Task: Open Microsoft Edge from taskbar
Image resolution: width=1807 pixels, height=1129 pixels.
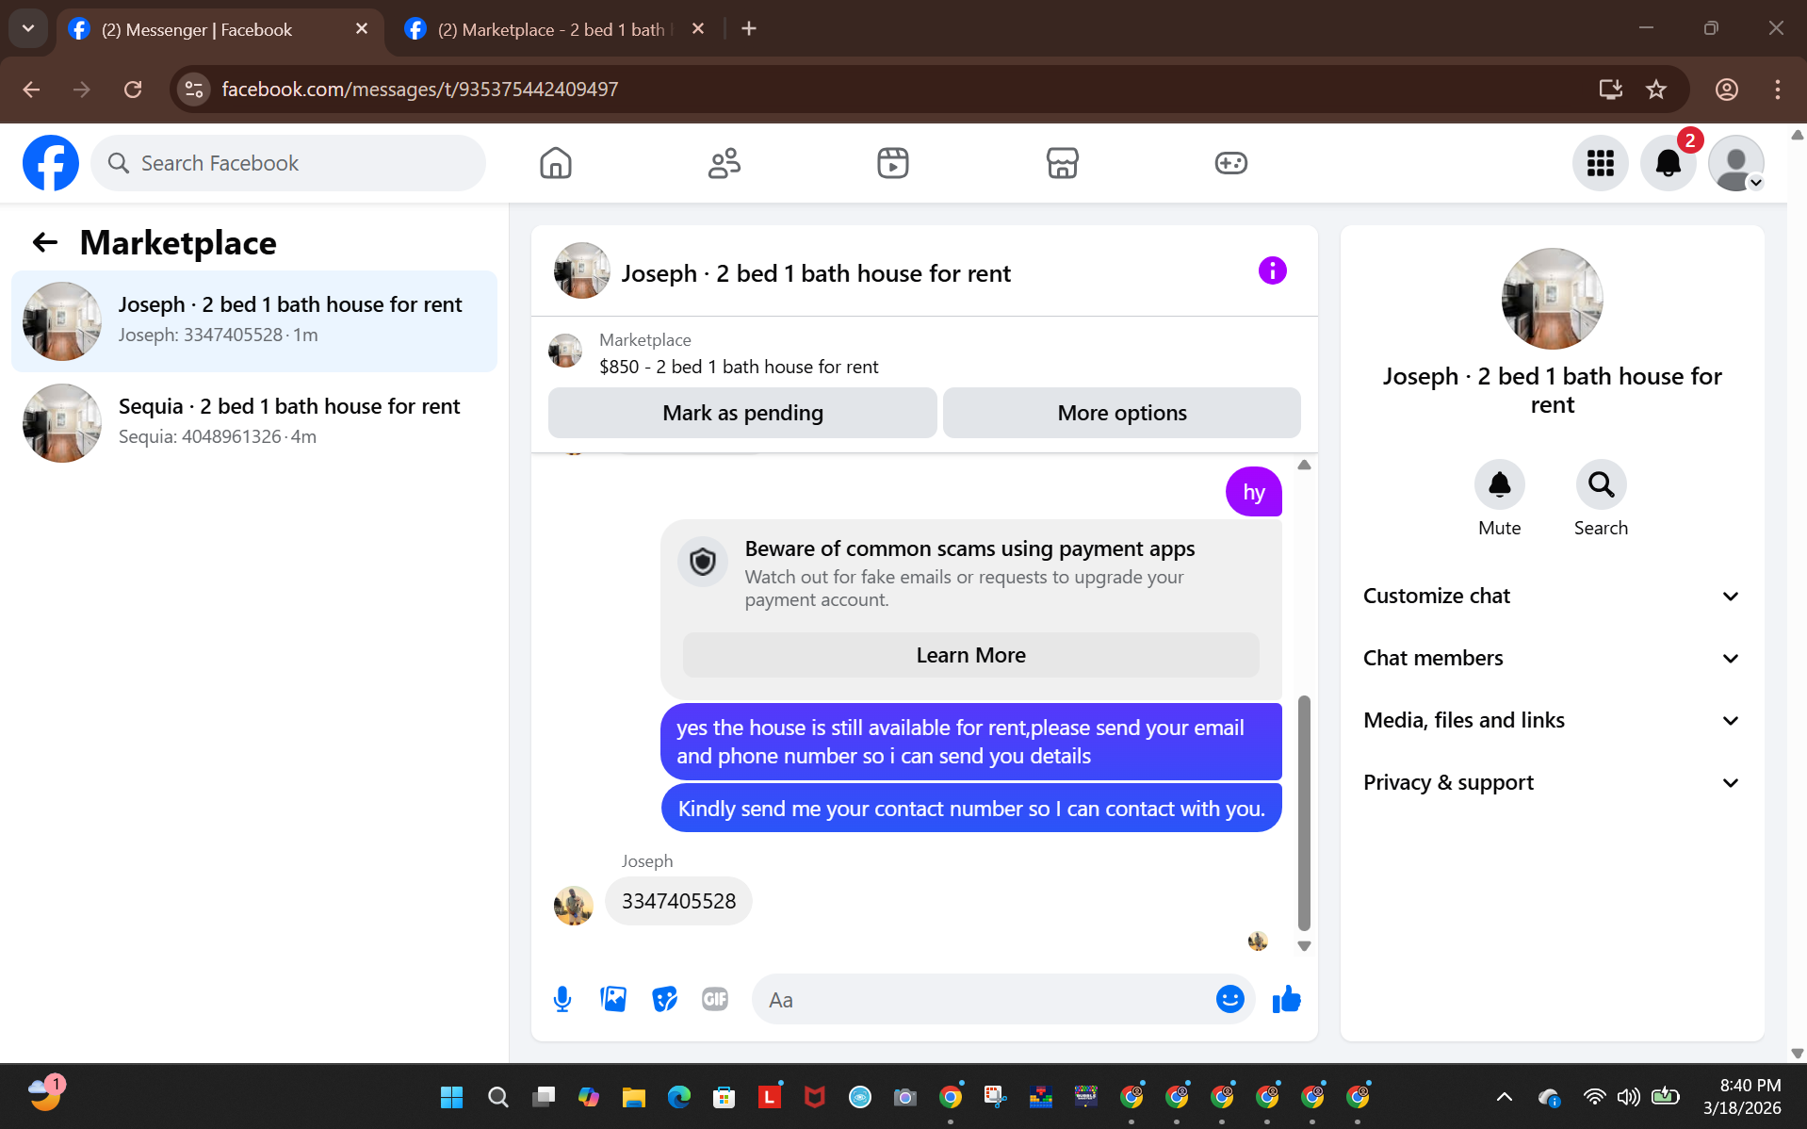Action: click(x=678, y=1097)
